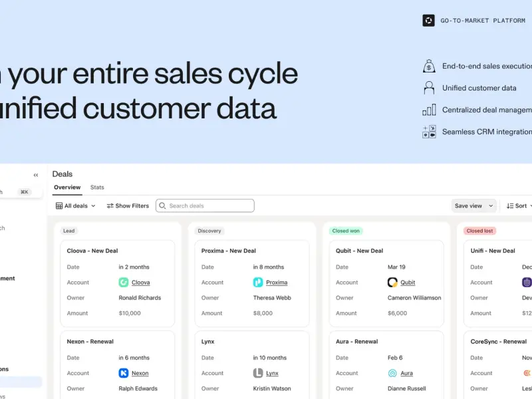This screenshot has width=532, height=399.
Task: Click owner Ralph Edwards on Nexon deal
Action: [x=138, y=388]
